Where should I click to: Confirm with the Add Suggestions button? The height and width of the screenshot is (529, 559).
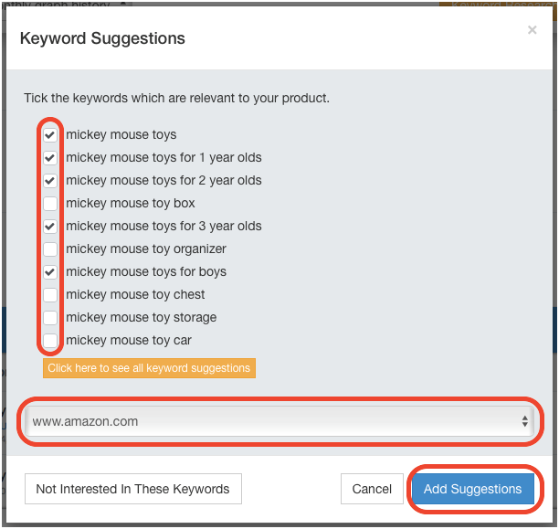(473, 489)
